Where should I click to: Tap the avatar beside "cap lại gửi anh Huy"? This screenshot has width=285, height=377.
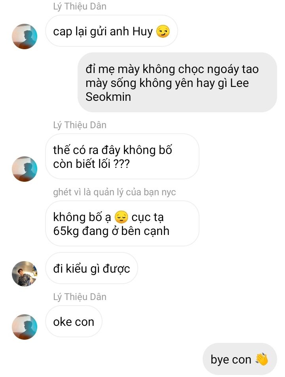point(25,36)
